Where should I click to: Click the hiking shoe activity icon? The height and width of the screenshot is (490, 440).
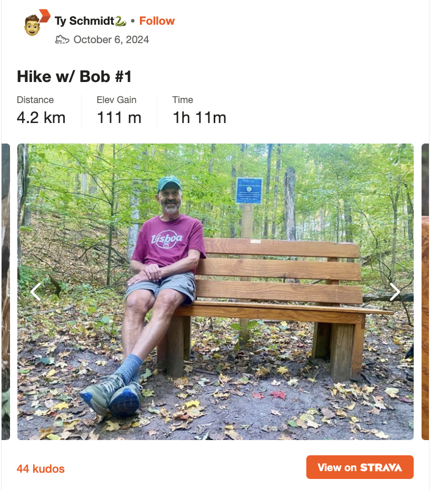pos(62,39)
